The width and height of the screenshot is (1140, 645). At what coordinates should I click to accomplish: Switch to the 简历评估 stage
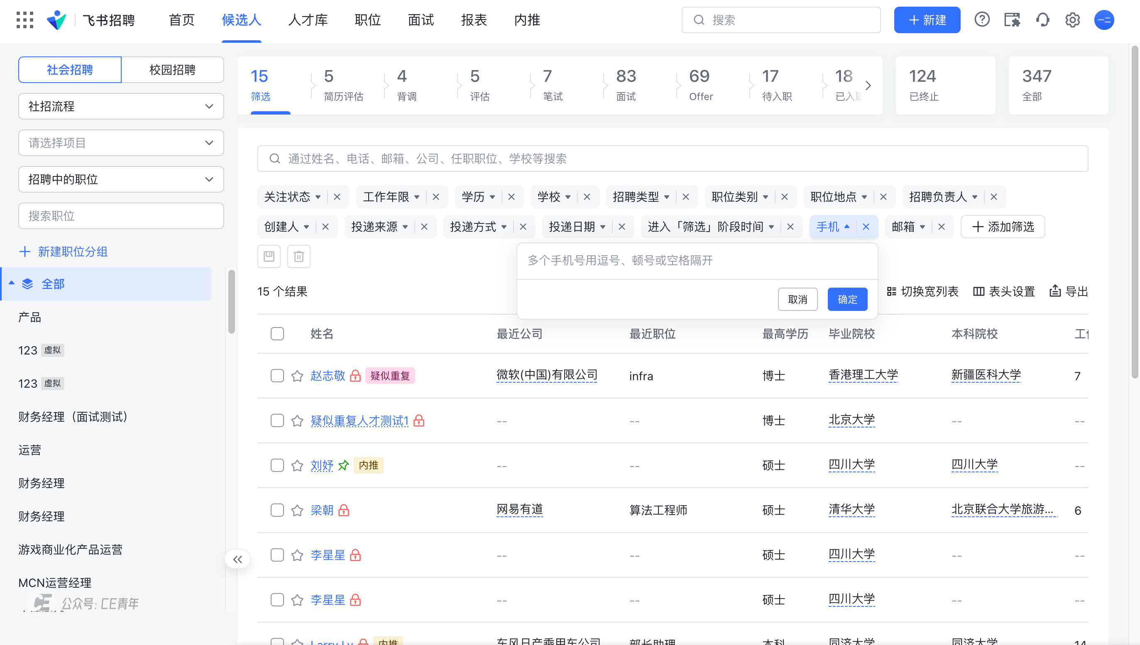click(x=343, y=86)
